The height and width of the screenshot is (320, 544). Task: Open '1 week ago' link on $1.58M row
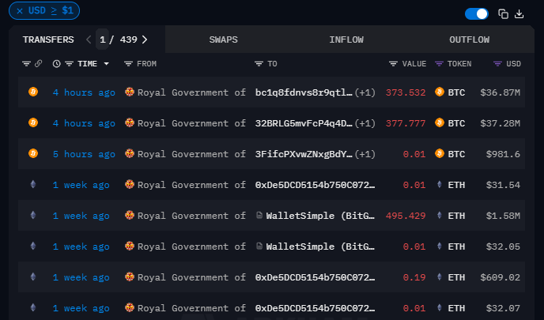click(x=81, y=216)
